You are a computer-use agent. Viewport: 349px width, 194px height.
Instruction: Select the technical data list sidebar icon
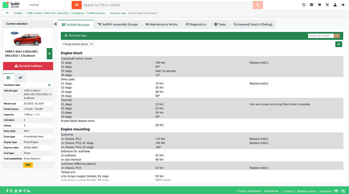(x=8, y=78)
